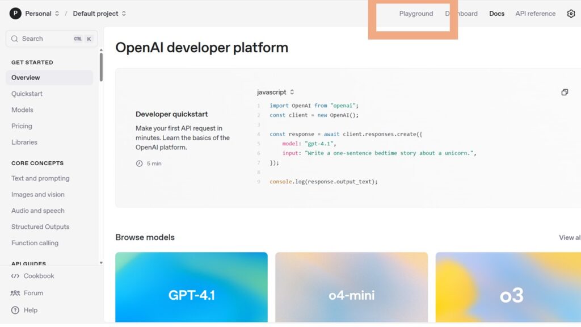The width and height of the screenshot is (581, 327).
Task: Open the Models sidebar page
Action: pos(22,110)
